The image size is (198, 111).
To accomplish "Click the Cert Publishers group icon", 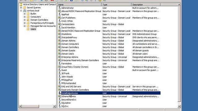I will pos(59,18).
